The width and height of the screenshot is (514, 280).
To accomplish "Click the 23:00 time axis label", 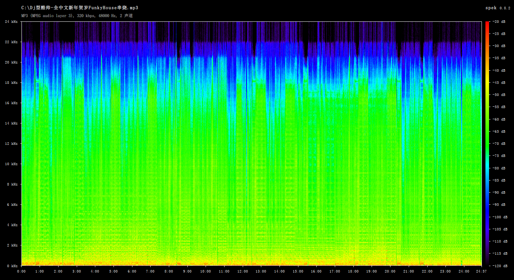I will click(445, 271).
